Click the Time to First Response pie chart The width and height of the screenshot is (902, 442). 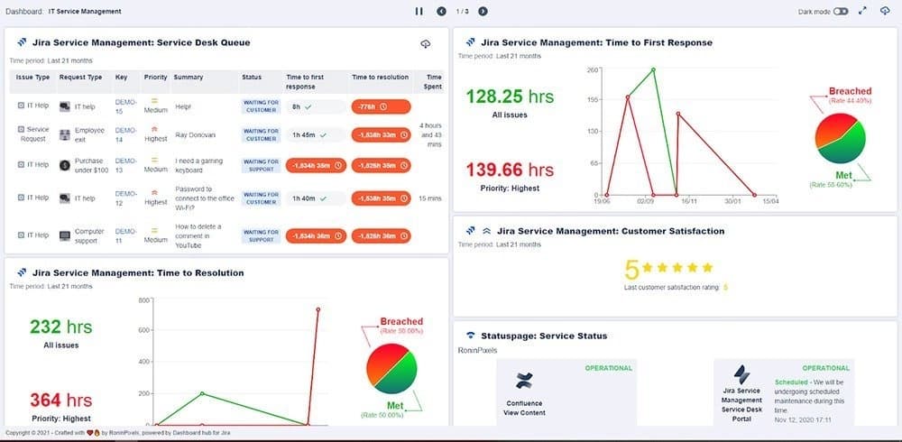pyautogui.click(x=840, y=137)
